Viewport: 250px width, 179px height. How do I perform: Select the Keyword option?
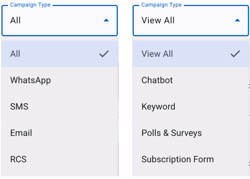click(x=191, y=106)
